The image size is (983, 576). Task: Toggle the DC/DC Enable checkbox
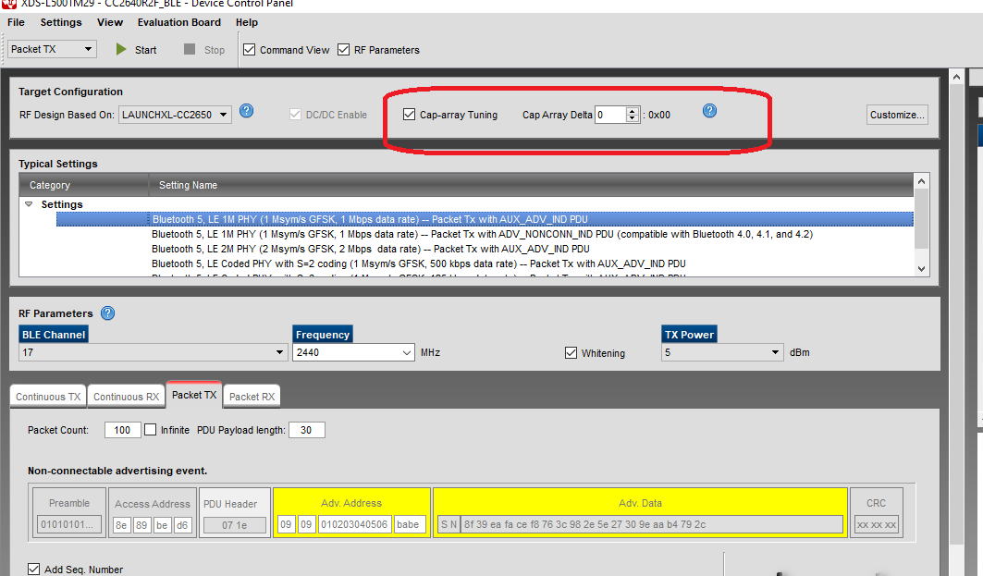coord(295,115)
